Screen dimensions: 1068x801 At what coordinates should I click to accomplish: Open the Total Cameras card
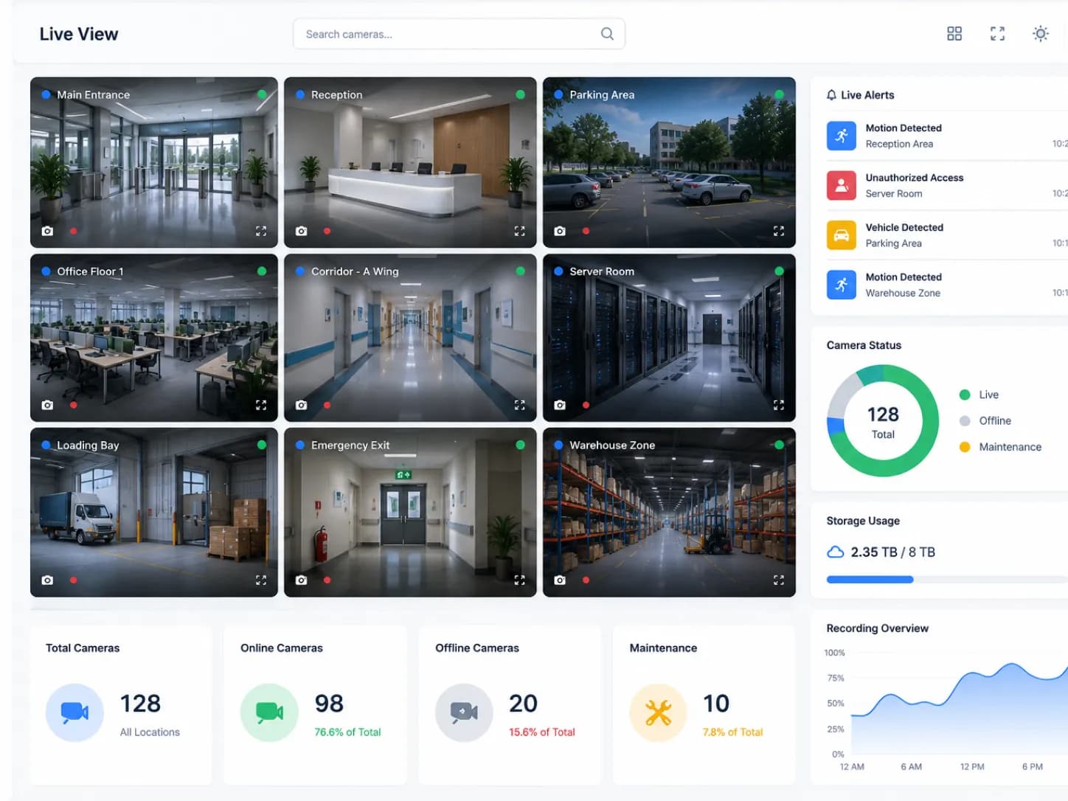click(121, 705)
